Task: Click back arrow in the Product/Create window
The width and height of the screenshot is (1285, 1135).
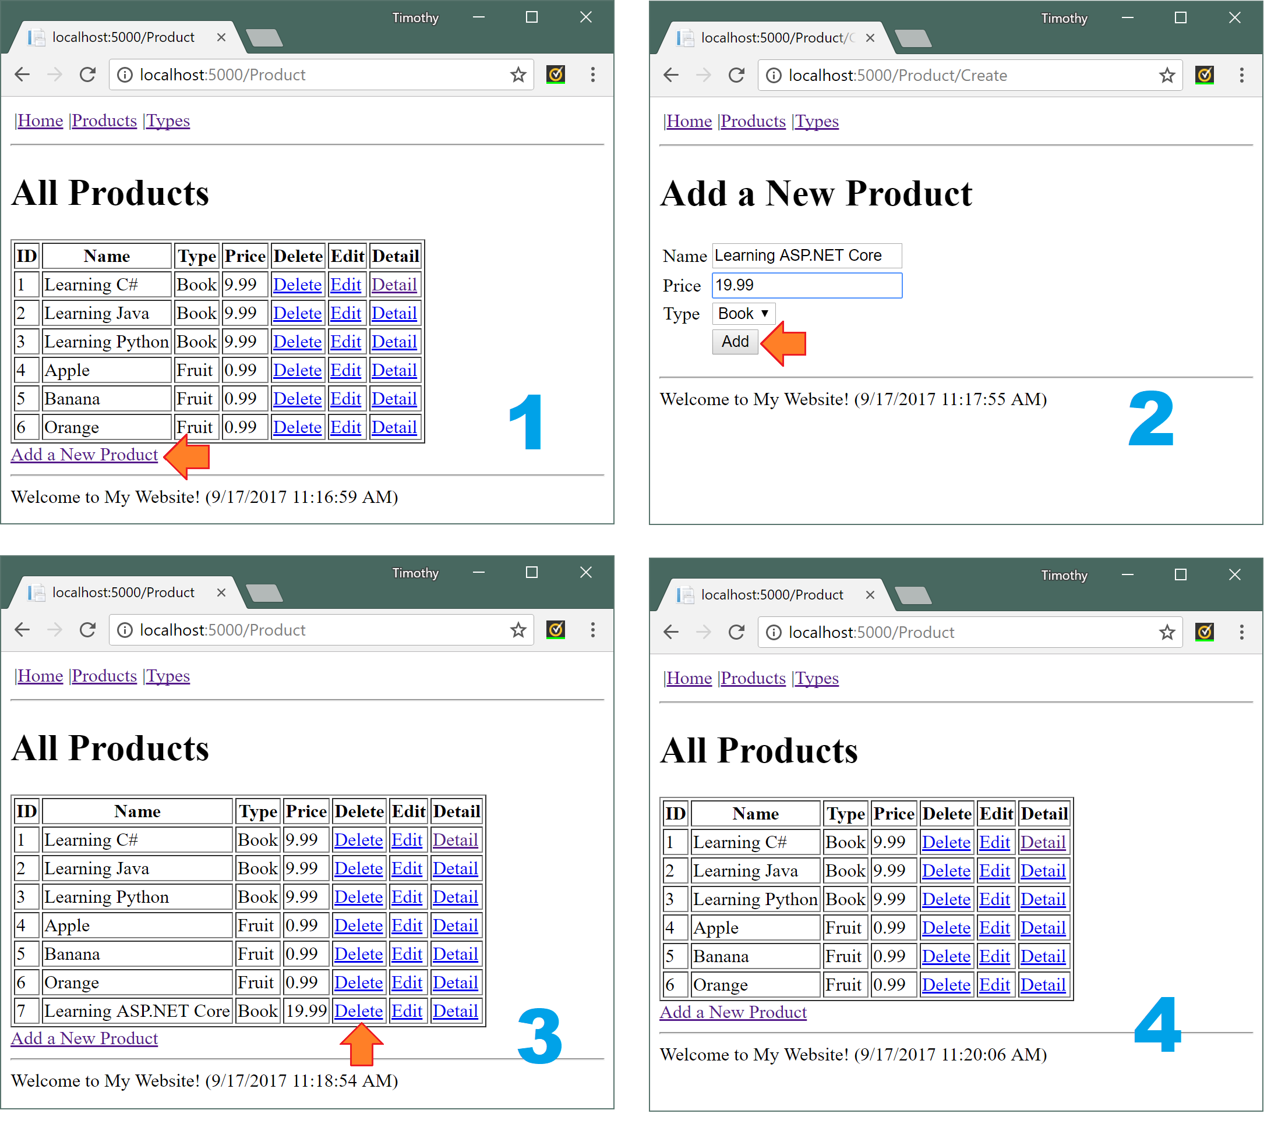Action: pos(671,75)
